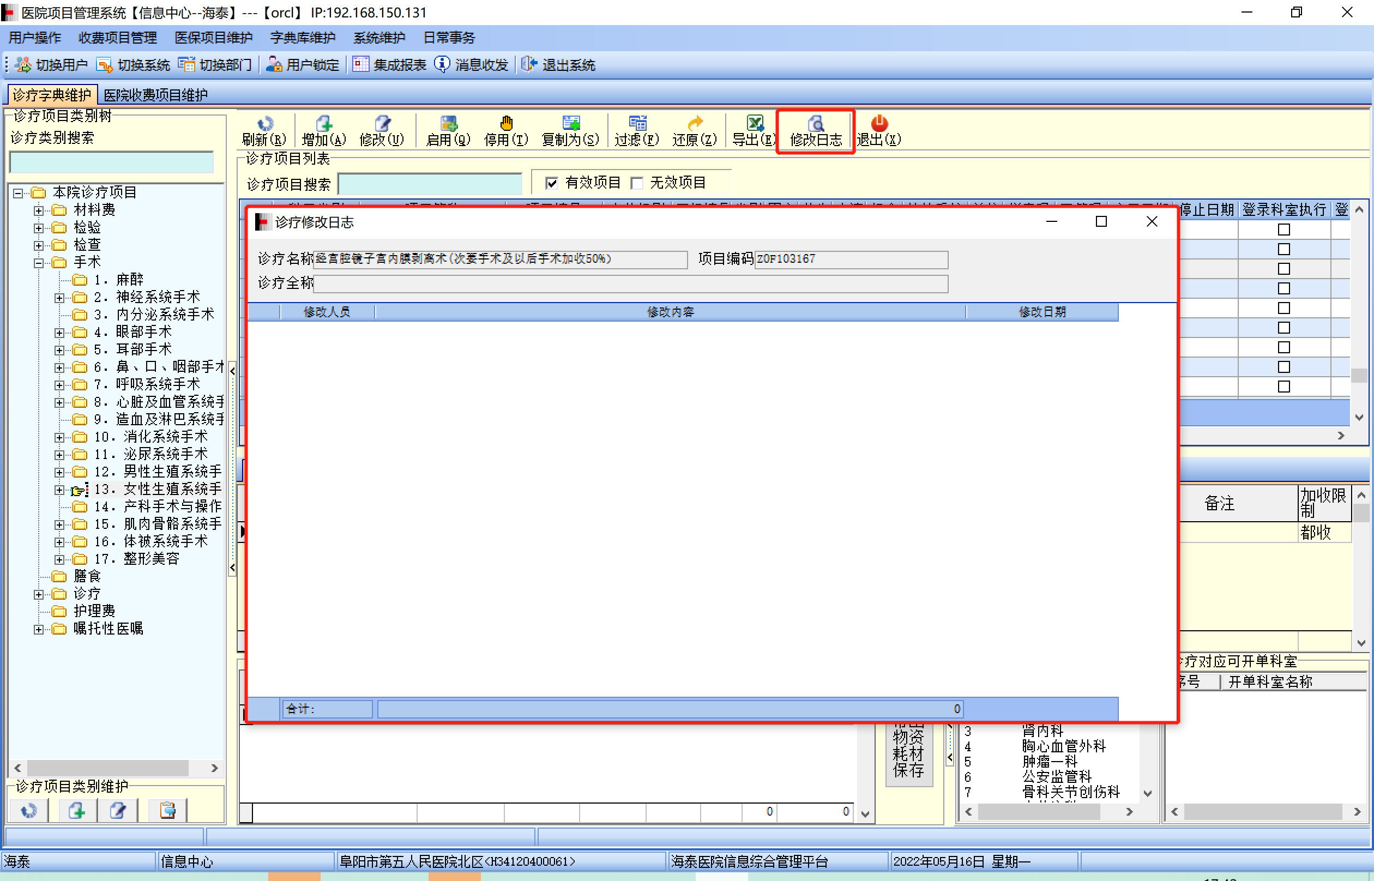Viewport: 1374px width, 881px height.
Task: Tick first 登录科室执行 checkbox in grid
Action: [x=1283, y=230]
